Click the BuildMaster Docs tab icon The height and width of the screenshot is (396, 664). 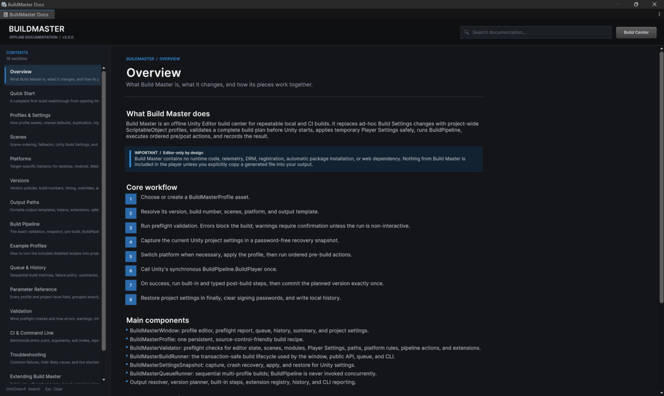(x=6, y=14)
